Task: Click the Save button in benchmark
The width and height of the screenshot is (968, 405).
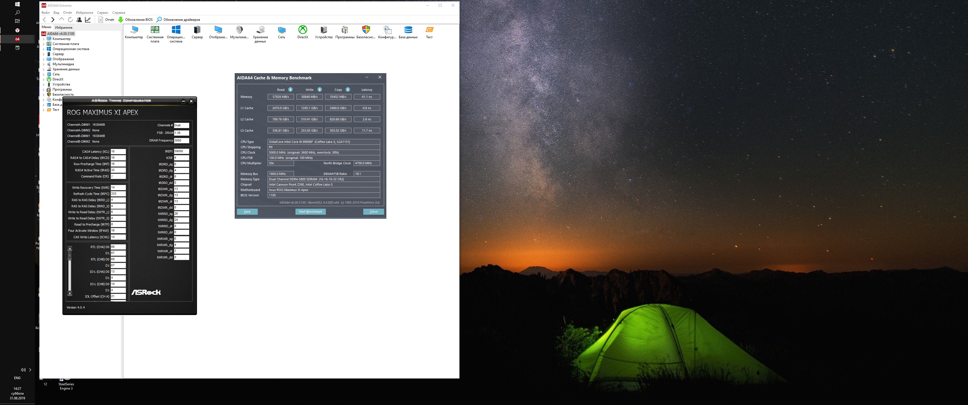Action: coord(247,211)
